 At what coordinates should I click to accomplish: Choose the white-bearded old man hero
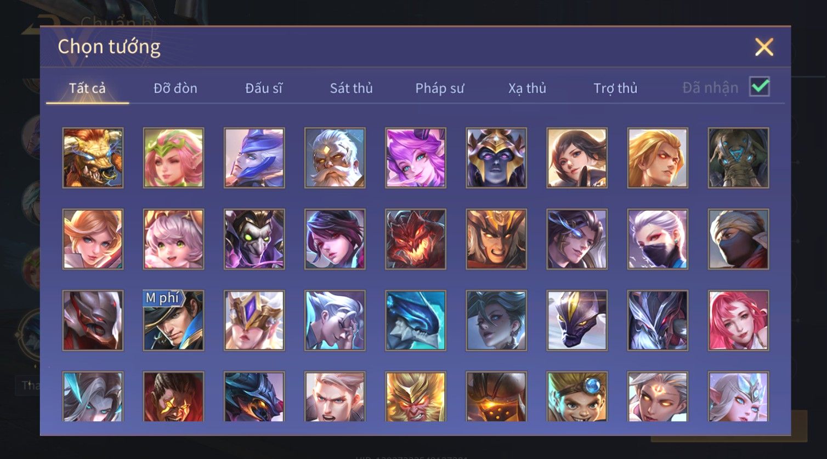335,158
